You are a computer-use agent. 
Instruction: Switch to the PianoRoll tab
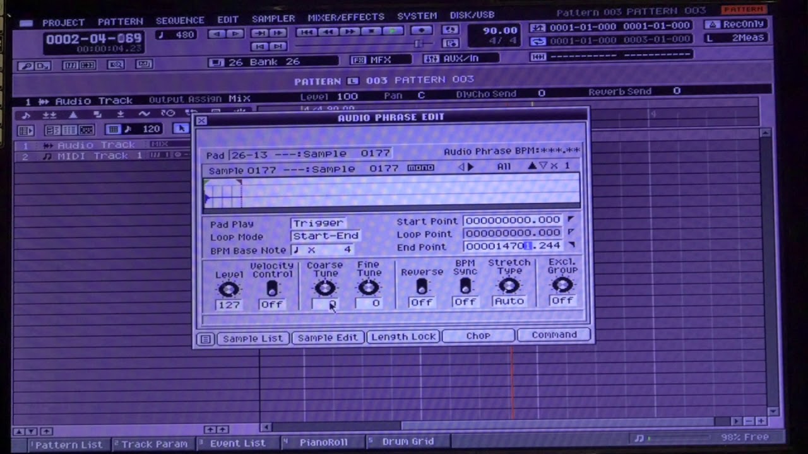pyautogui.click(x=322, y=443)
